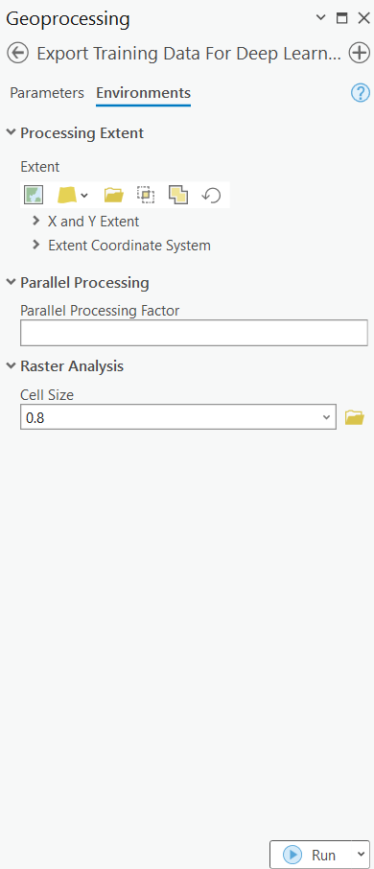Image resolution: width=374 pixels, height=869 pixels.
Task: Click the add plus circle button
Action: click(x=359, y=53)
